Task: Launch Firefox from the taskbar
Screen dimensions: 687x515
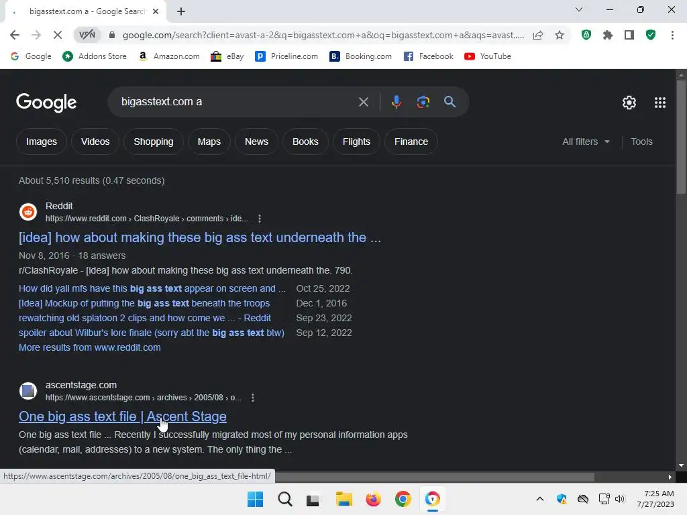Action: tap(373, 499)
